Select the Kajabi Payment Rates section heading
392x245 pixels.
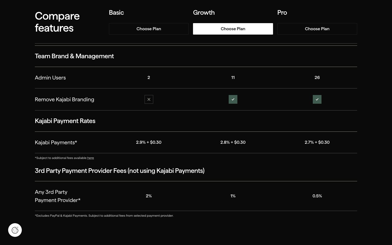tap(65, 121)
